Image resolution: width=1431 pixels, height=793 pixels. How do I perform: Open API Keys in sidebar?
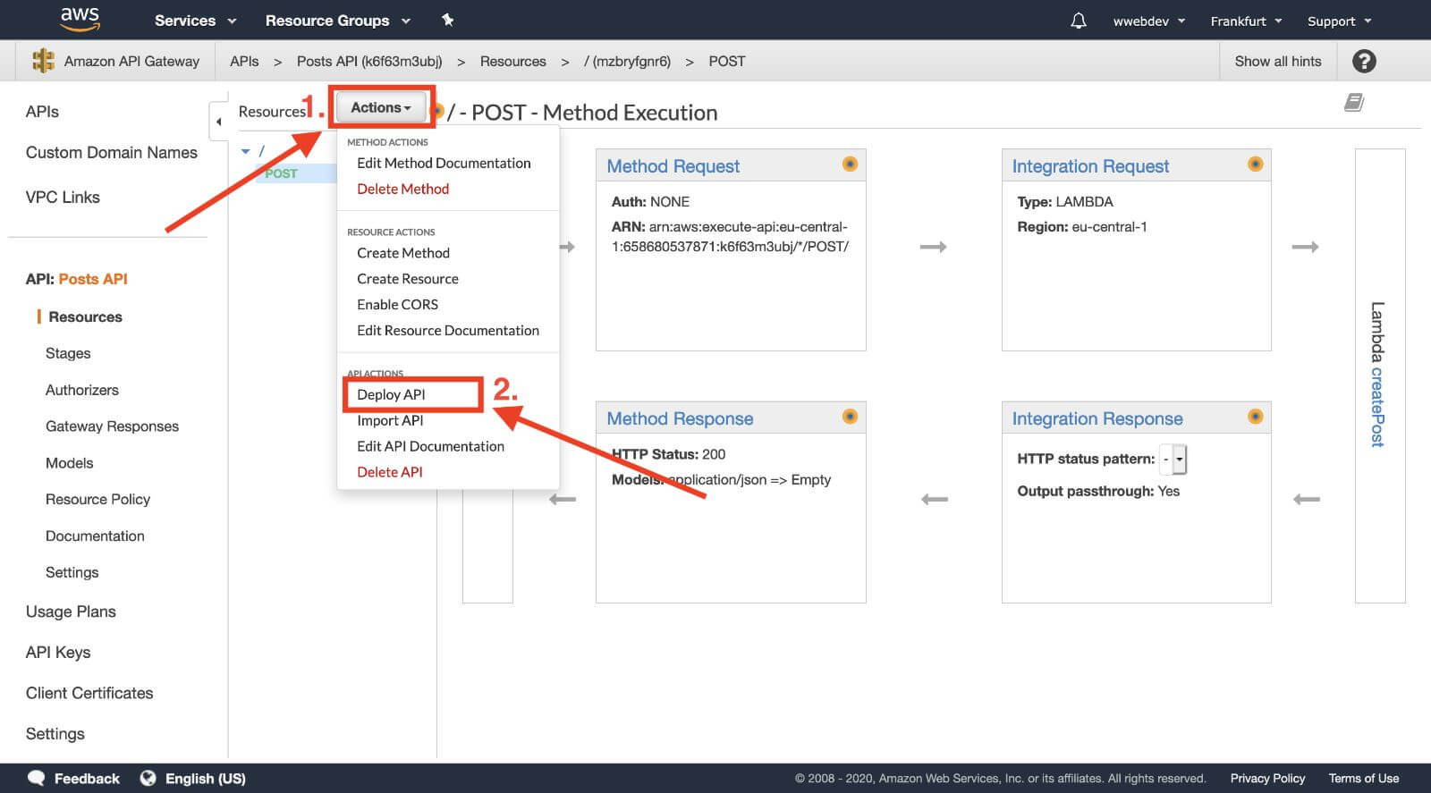coord(58,653)
